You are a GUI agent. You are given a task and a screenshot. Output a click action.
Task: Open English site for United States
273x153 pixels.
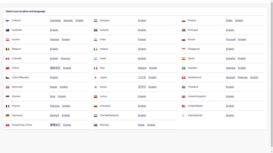tap(230, 106)
